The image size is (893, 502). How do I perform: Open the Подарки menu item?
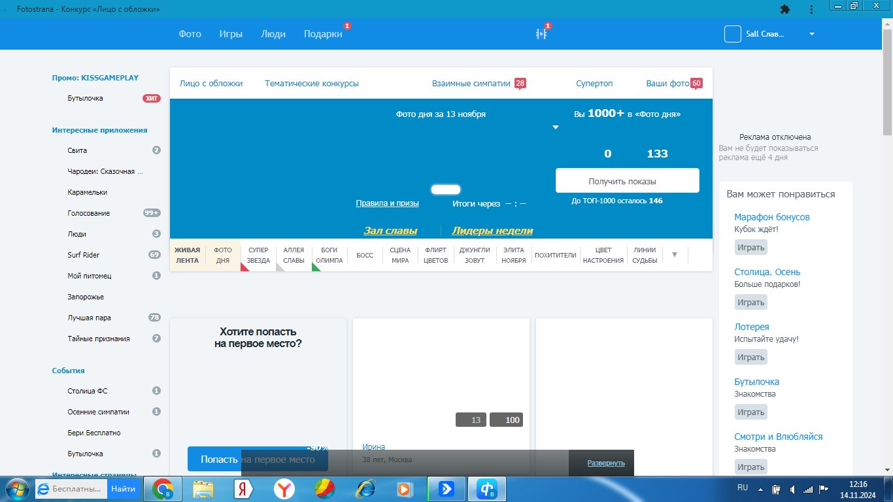pos(323,34)
